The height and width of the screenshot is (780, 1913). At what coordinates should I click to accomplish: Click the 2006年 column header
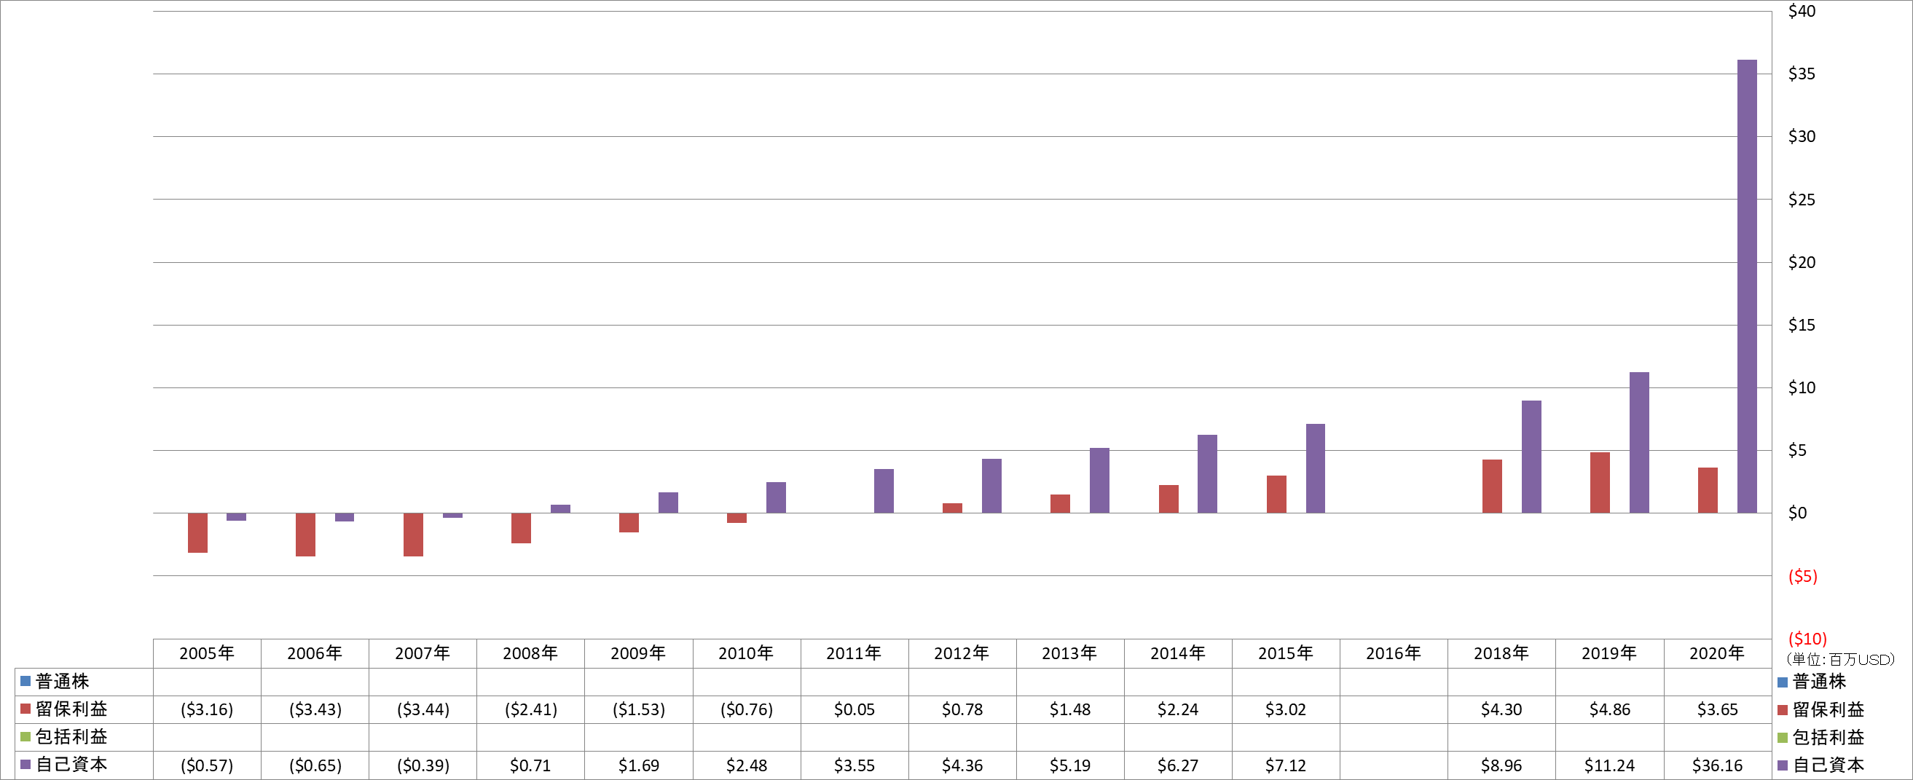pos(315,653)
